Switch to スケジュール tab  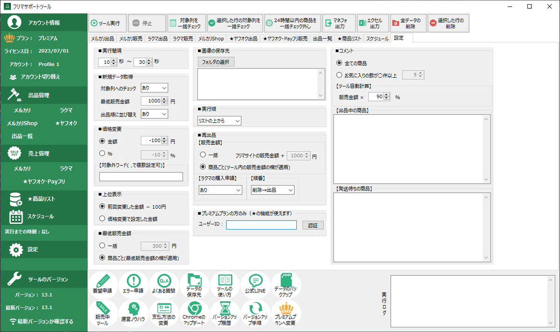tap(377, 39)
